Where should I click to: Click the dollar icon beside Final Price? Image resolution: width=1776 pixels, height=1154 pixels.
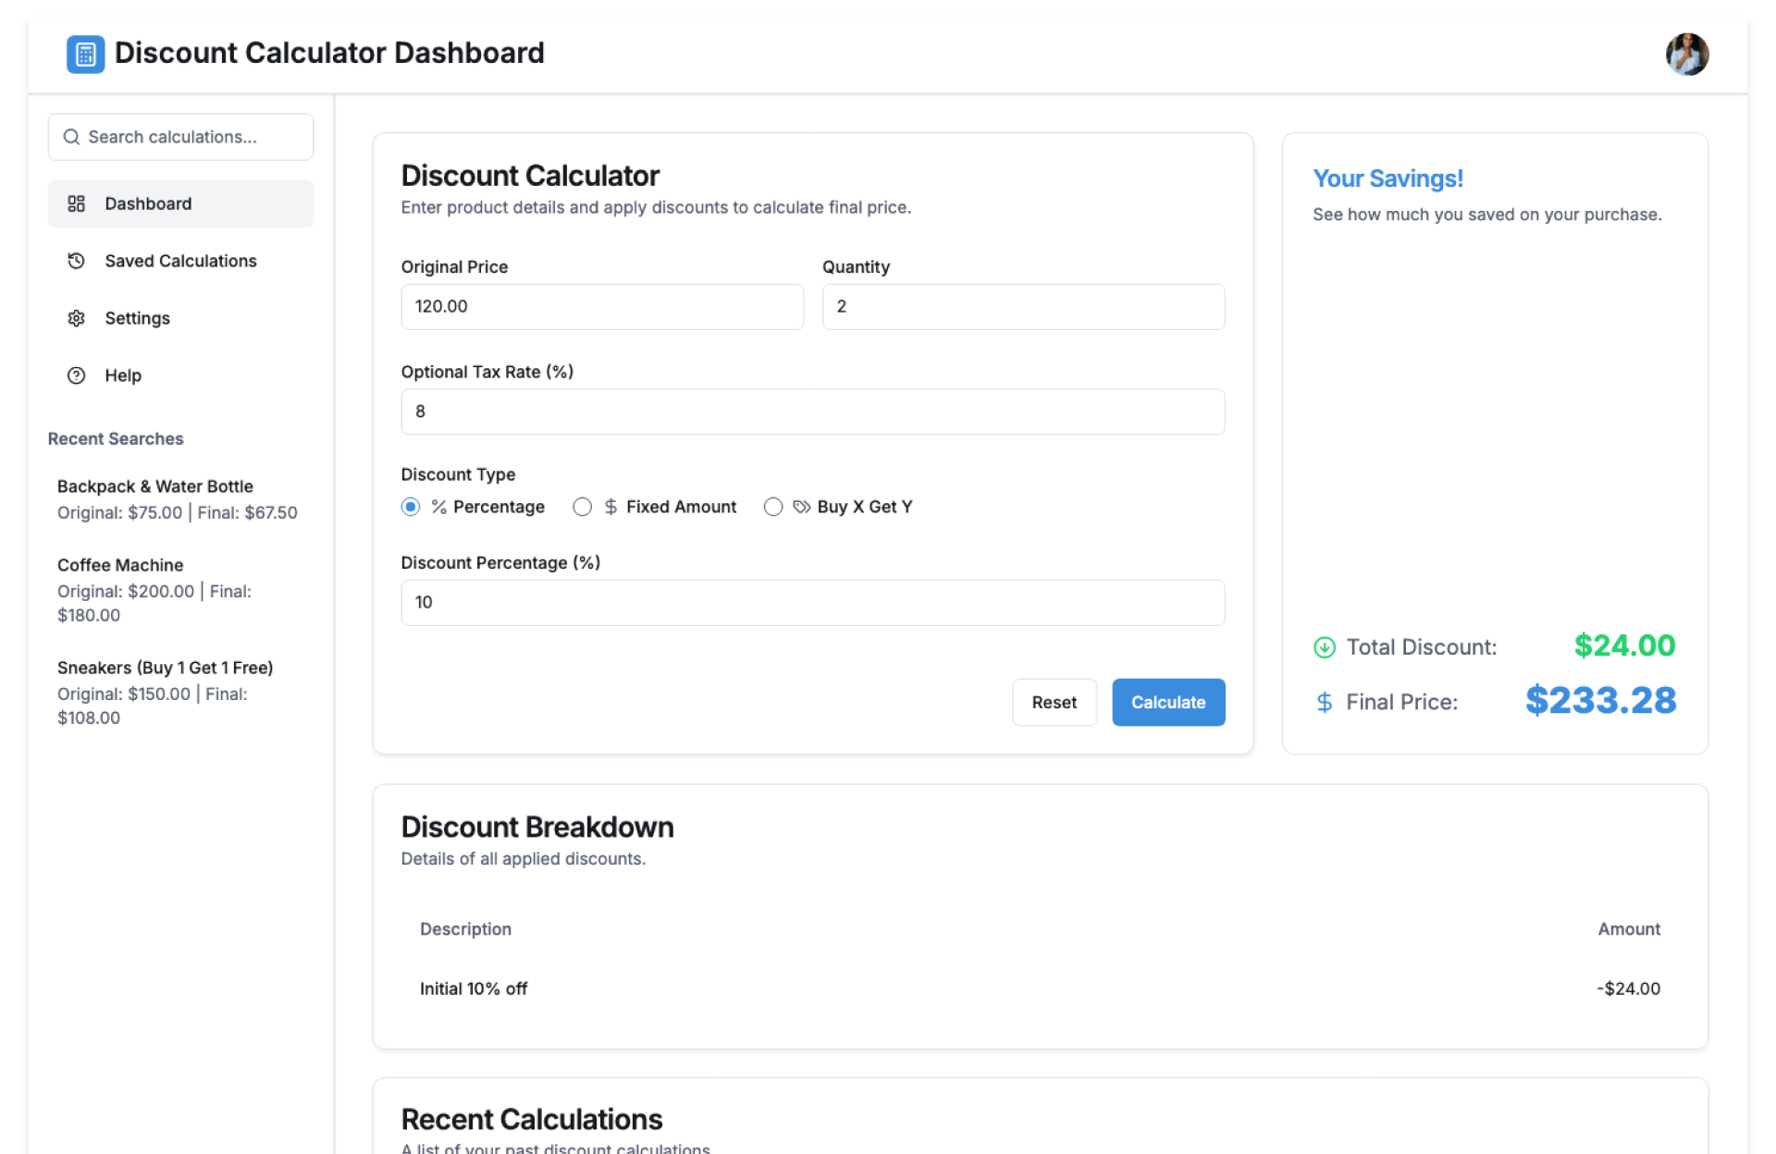coord(1324,703)
